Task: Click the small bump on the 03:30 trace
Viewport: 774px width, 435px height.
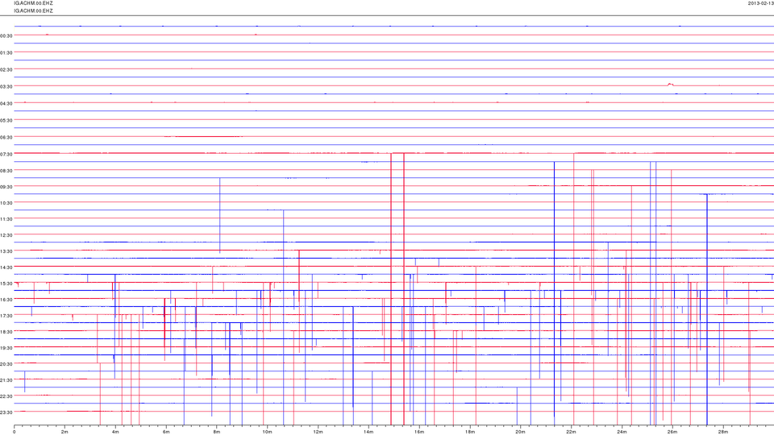Action: (x=670, y=85)
